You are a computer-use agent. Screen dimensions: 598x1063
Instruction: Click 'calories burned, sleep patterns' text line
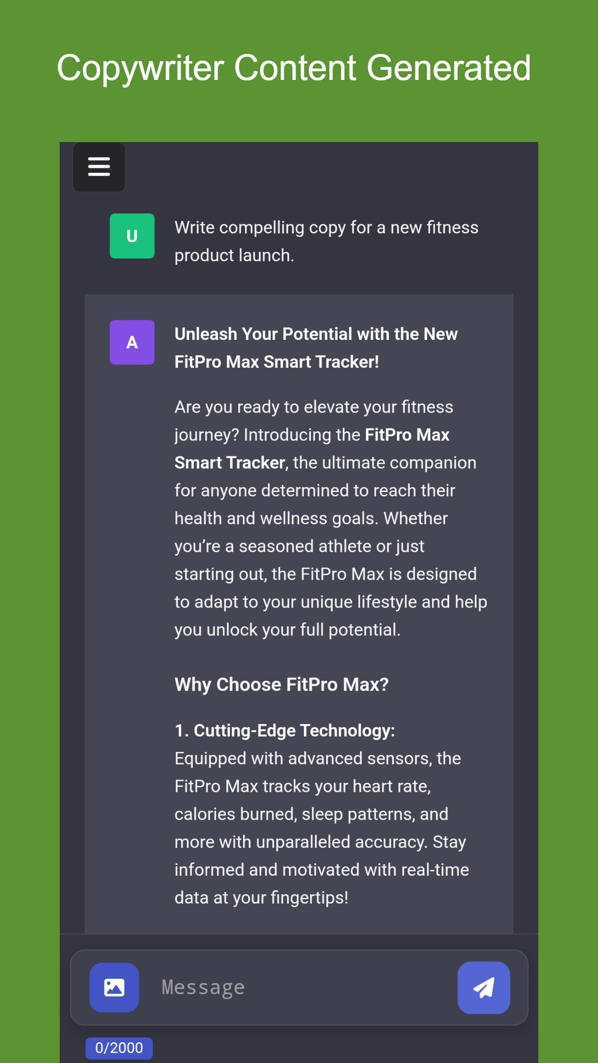click(311, 814)
